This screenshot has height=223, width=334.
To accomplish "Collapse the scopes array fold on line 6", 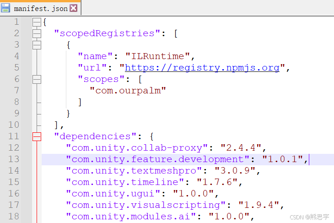I will pyautogui.click(x=37, y=79).
